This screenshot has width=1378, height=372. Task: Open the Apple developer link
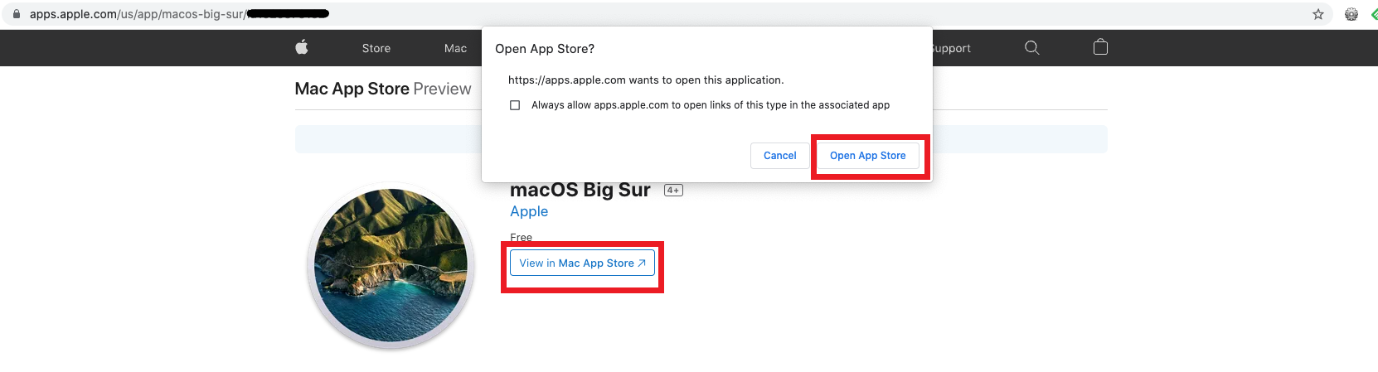click(x=529, y=211)
